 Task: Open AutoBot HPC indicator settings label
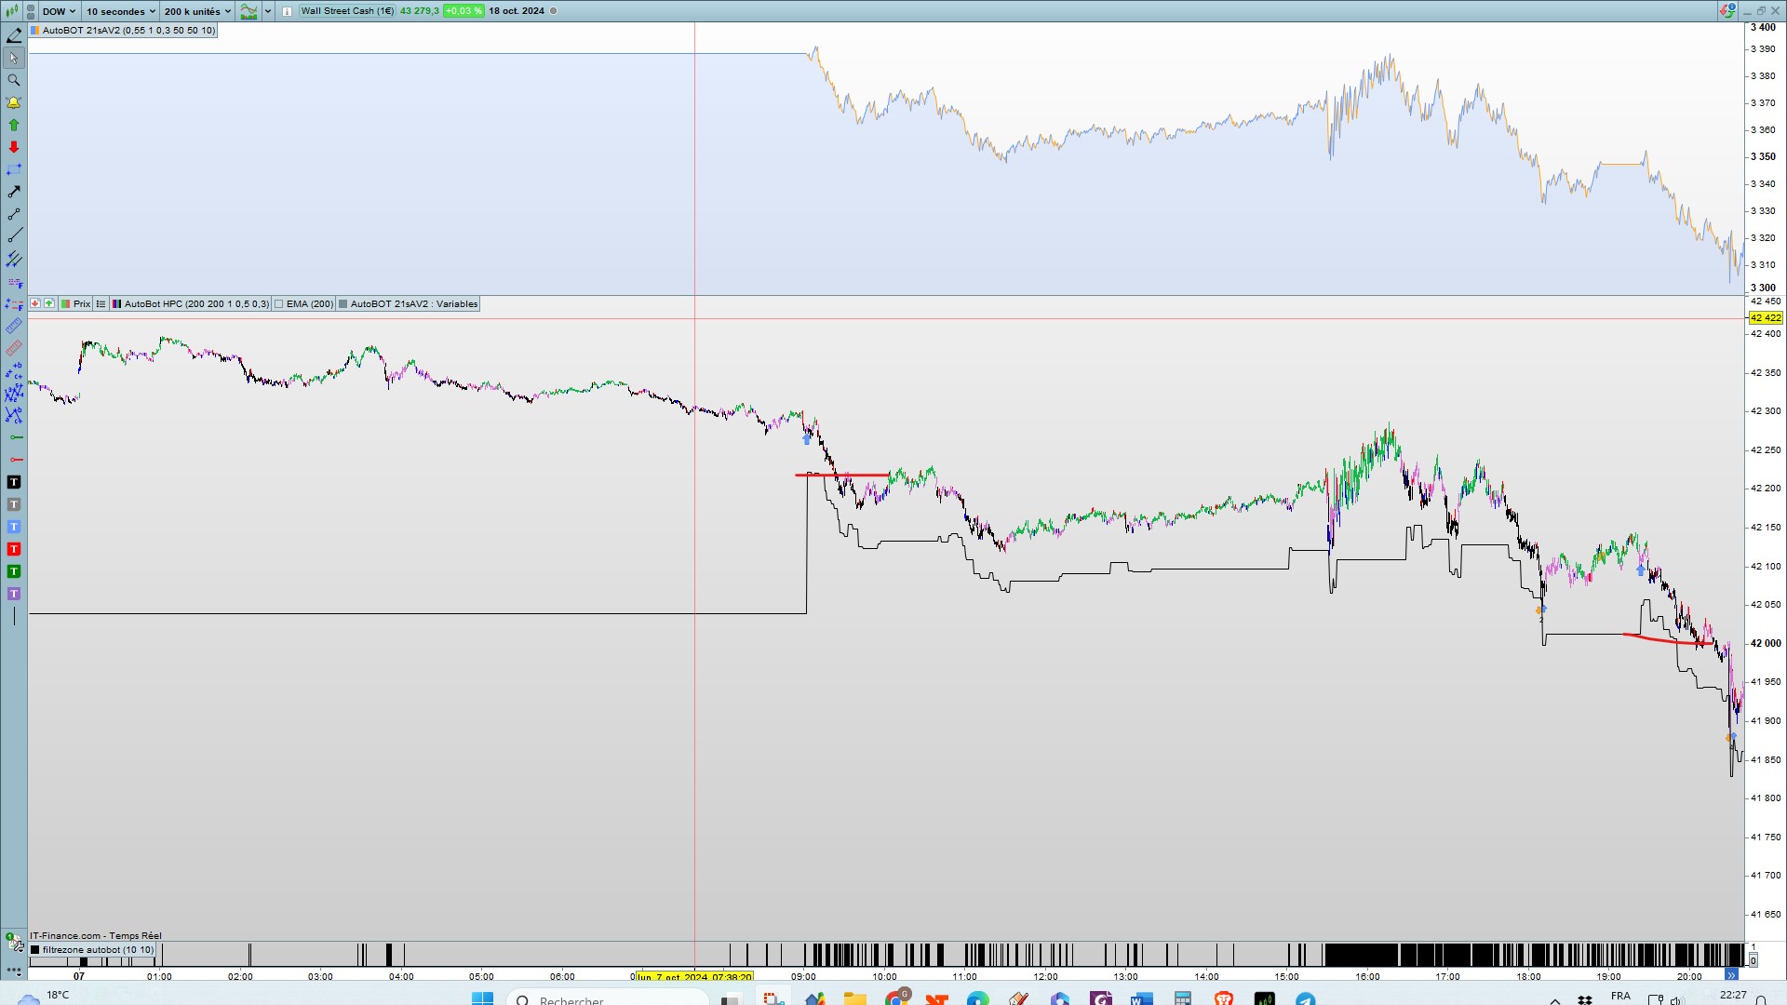pyautogui.click(x=196, y=304)
